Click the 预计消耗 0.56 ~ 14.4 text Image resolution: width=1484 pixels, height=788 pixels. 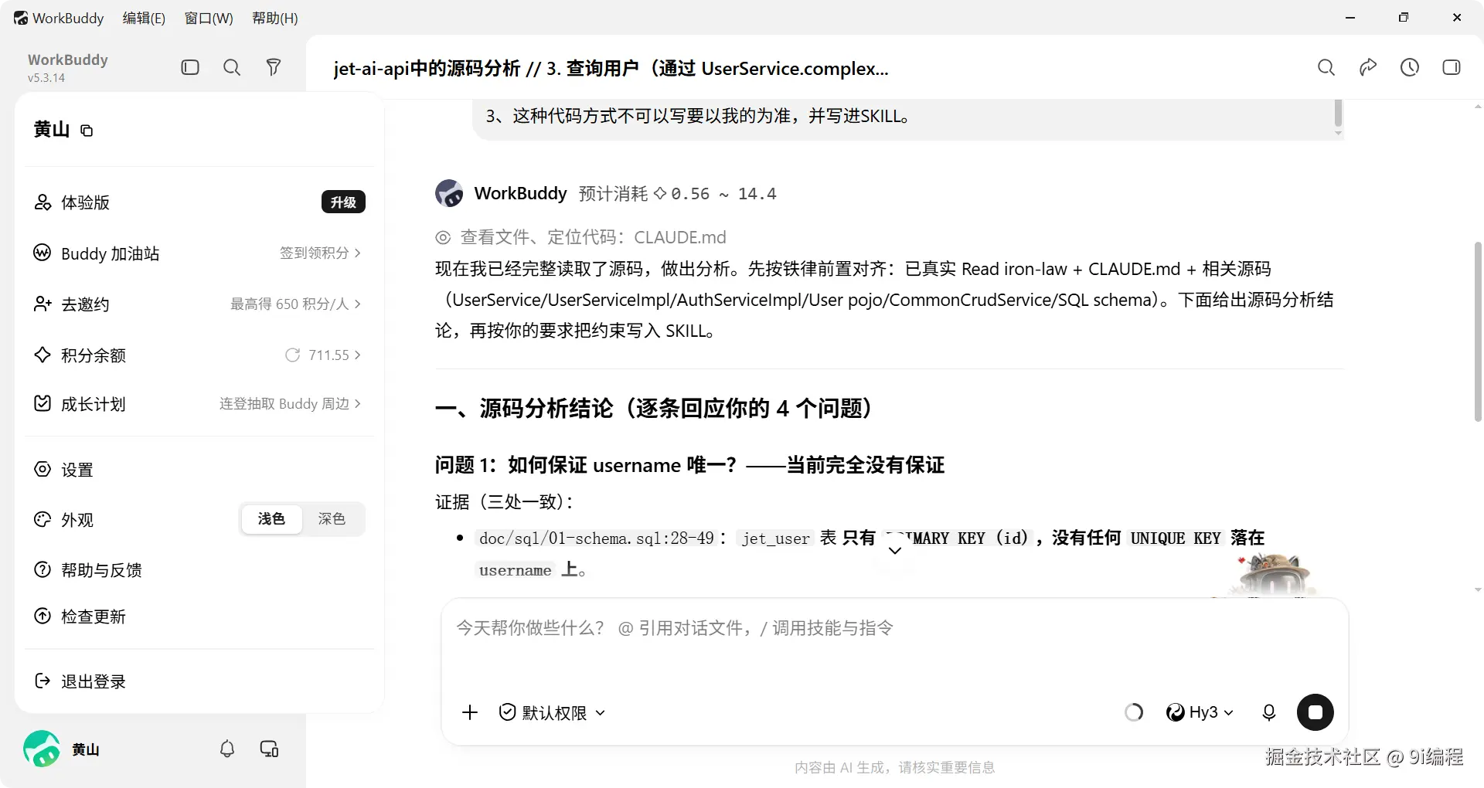pos(677,194)
